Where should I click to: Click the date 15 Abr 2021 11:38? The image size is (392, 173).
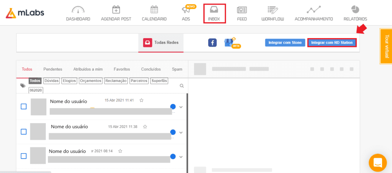(123, 127)
